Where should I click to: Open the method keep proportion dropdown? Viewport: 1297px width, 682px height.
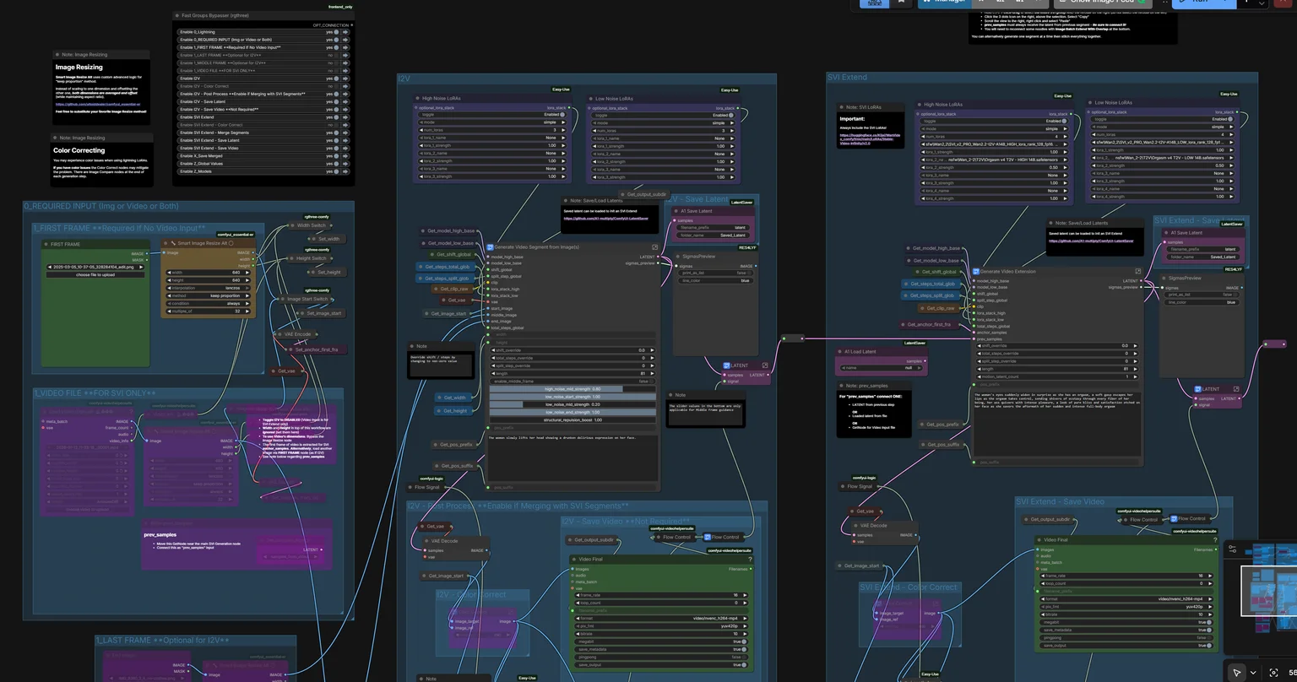pos(210,295)
